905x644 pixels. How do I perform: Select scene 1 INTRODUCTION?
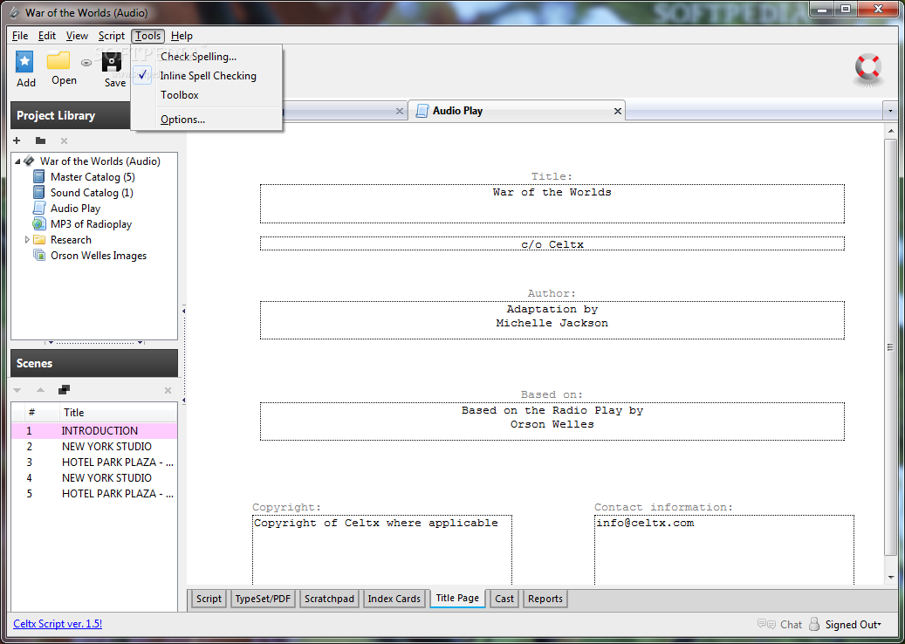94,430
